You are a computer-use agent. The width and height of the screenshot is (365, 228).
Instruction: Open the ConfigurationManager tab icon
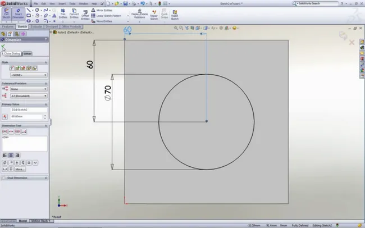[16, 34]
